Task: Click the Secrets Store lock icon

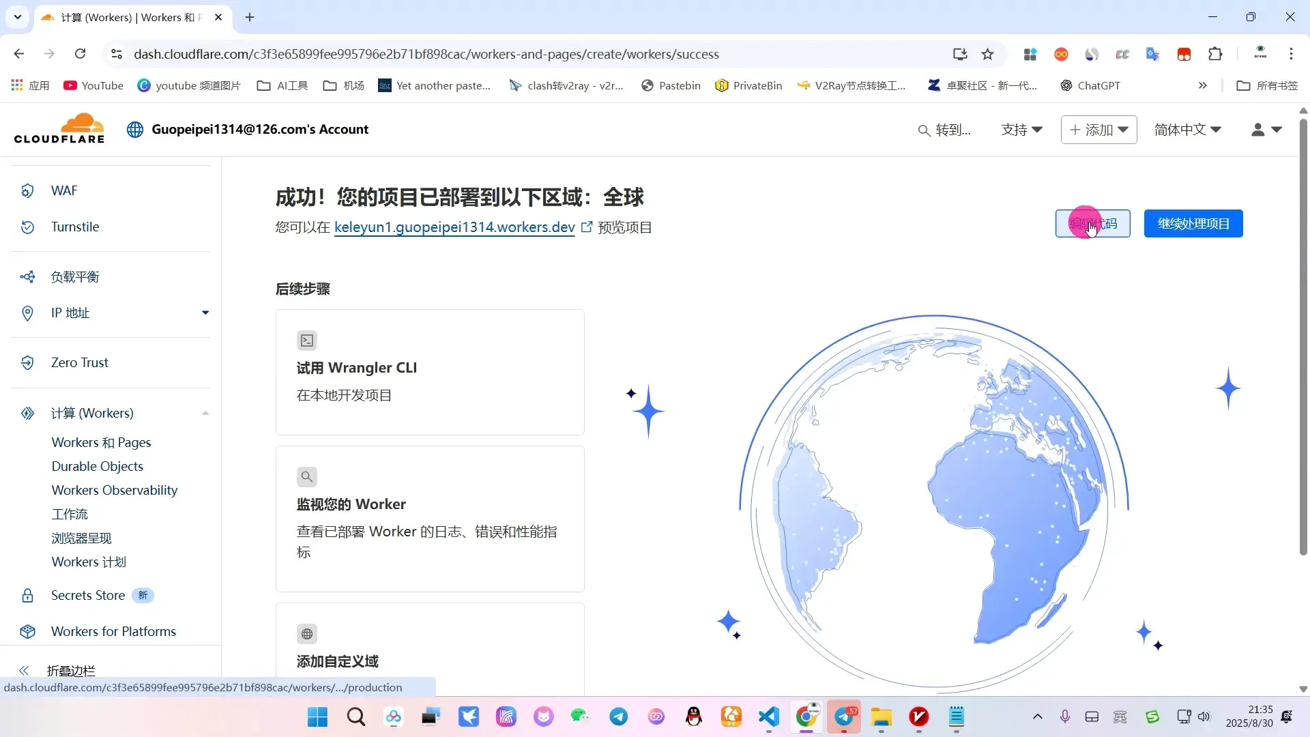Action: click(27, 596)
